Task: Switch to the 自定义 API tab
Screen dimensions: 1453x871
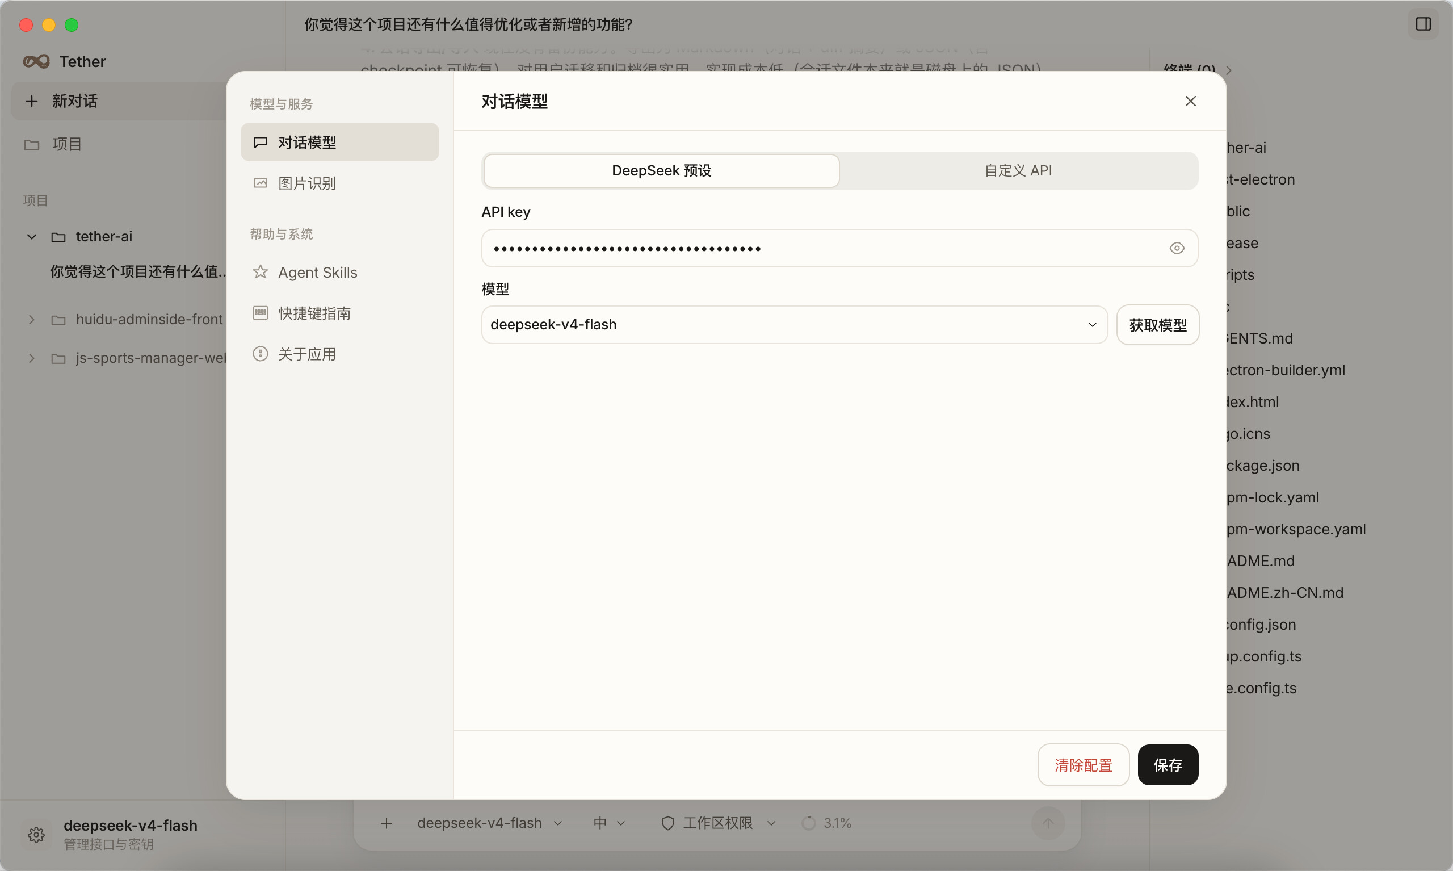Action: (1018, 171)
